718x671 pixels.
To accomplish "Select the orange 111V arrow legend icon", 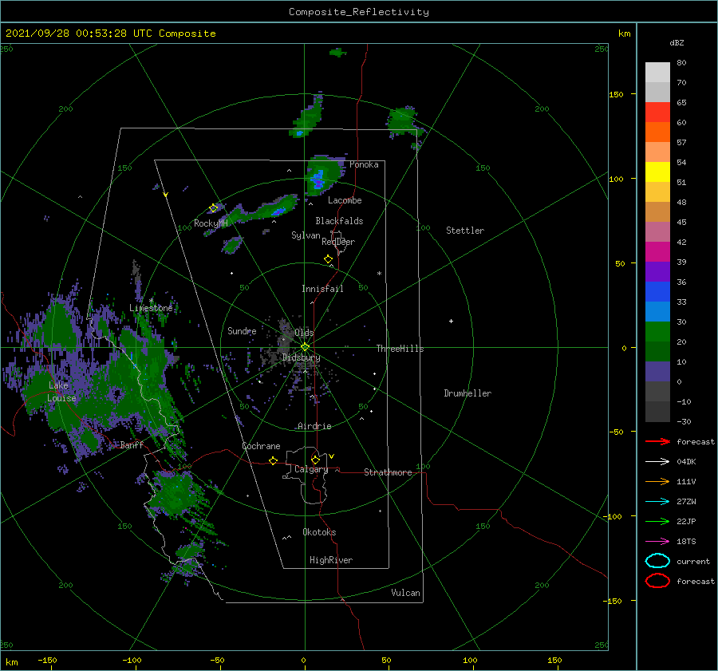I will click(657, 481).
